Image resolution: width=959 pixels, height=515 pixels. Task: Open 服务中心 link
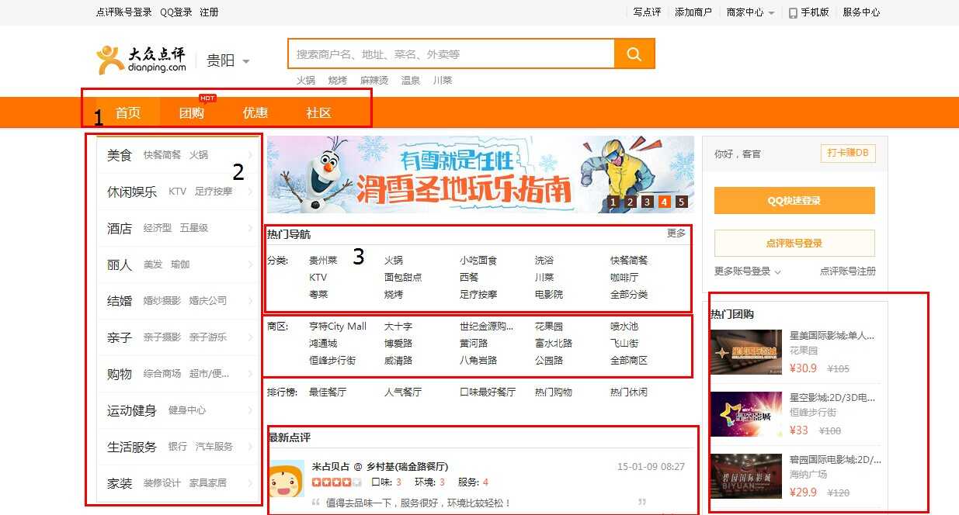[862, 12]
